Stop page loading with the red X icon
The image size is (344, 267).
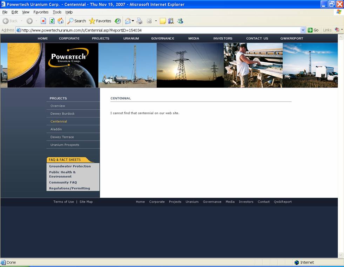(43, 21)
